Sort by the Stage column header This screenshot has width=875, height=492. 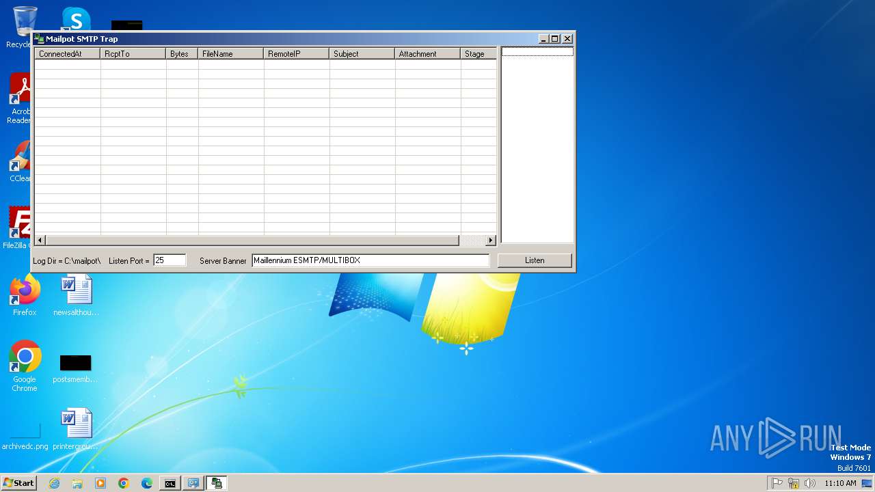tap(479, 53)
